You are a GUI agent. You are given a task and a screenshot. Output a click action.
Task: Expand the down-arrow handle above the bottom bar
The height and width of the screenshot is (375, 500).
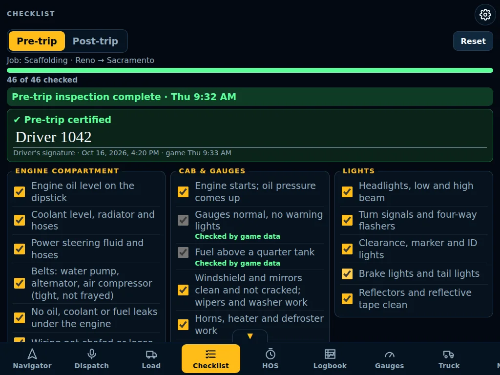tap(250, 336)
